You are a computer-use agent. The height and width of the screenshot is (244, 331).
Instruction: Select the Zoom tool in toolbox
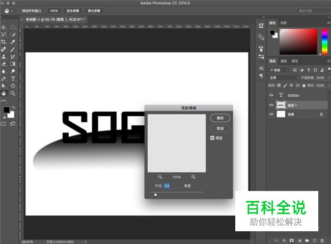[13, 93]
